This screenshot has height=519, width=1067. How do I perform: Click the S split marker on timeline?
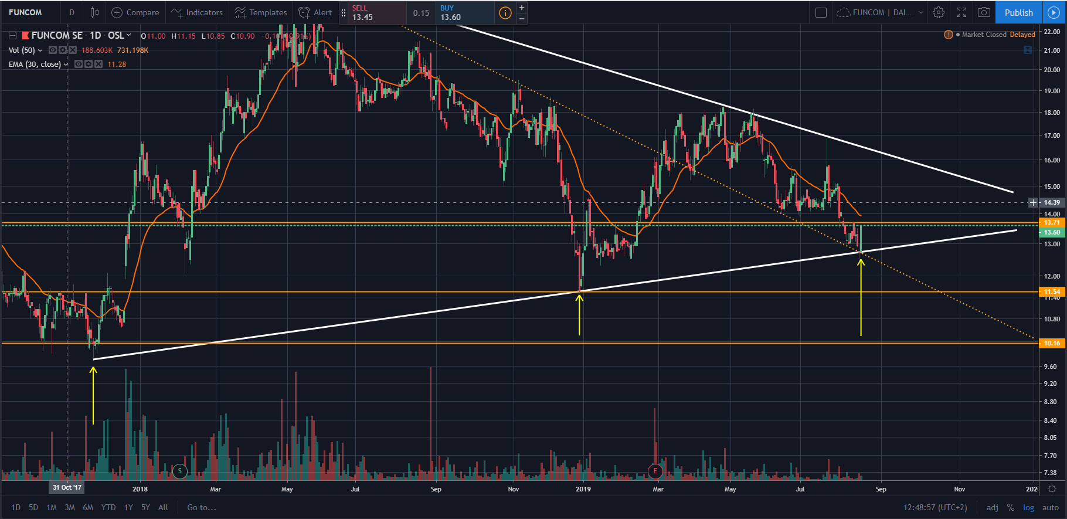[180, 470]
